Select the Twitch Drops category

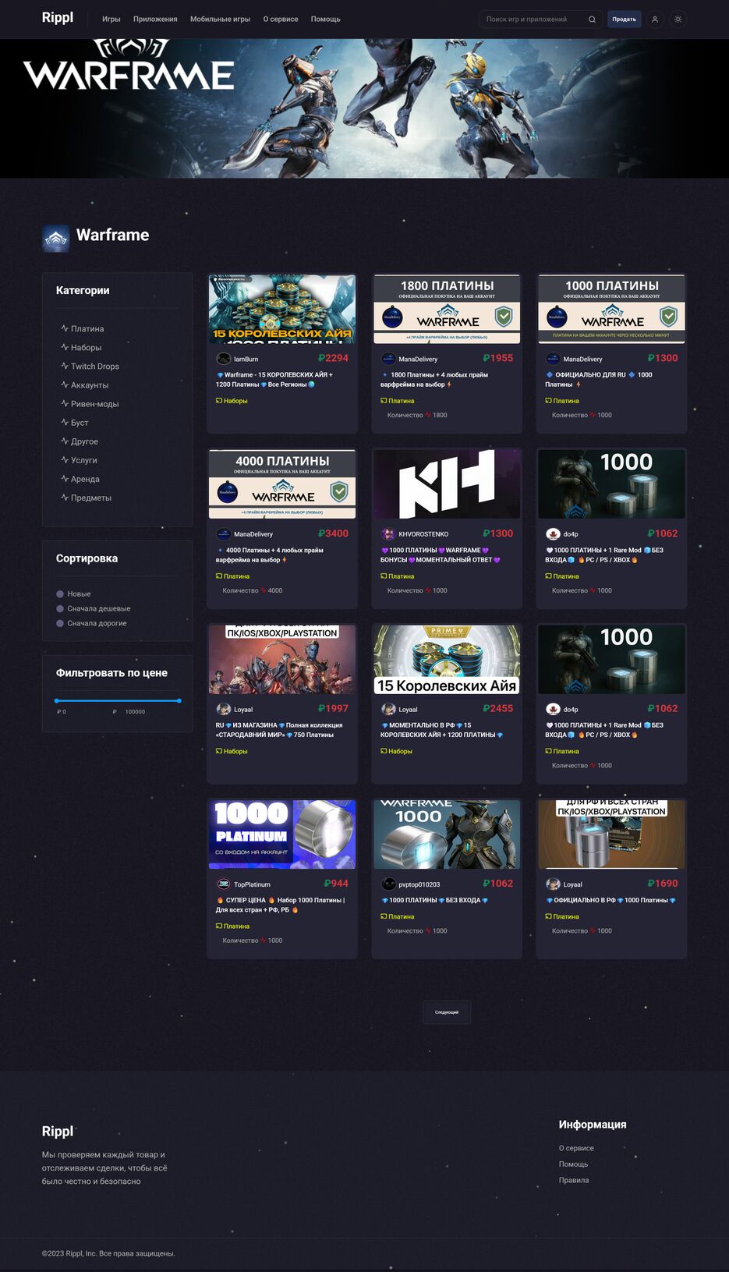click(90, 366)
